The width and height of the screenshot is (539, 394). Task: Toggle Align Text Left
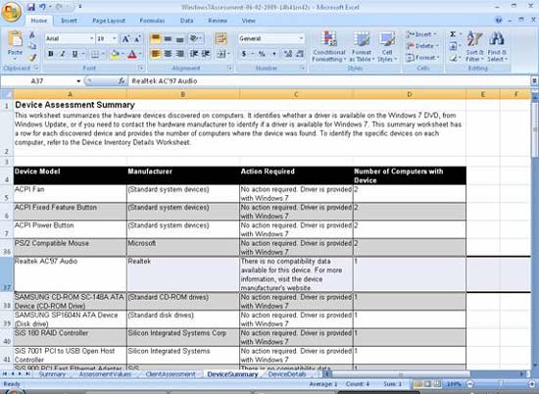[x=156, y=54]
